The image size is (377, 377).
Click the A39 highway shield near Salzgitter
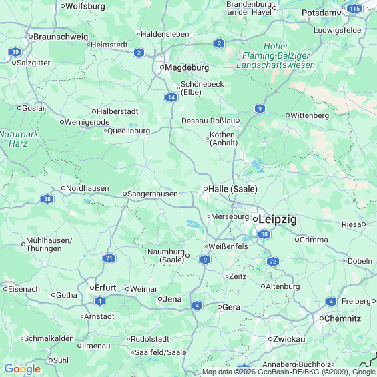point(15,52)
